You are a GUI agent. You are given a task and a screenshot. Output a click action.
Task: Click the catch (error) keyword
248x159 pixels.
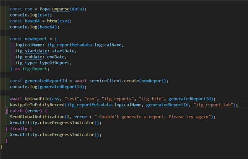coord(26,111)
